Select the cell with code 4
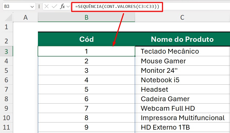This screenshot has width=230, height=133. coord(86,80)
